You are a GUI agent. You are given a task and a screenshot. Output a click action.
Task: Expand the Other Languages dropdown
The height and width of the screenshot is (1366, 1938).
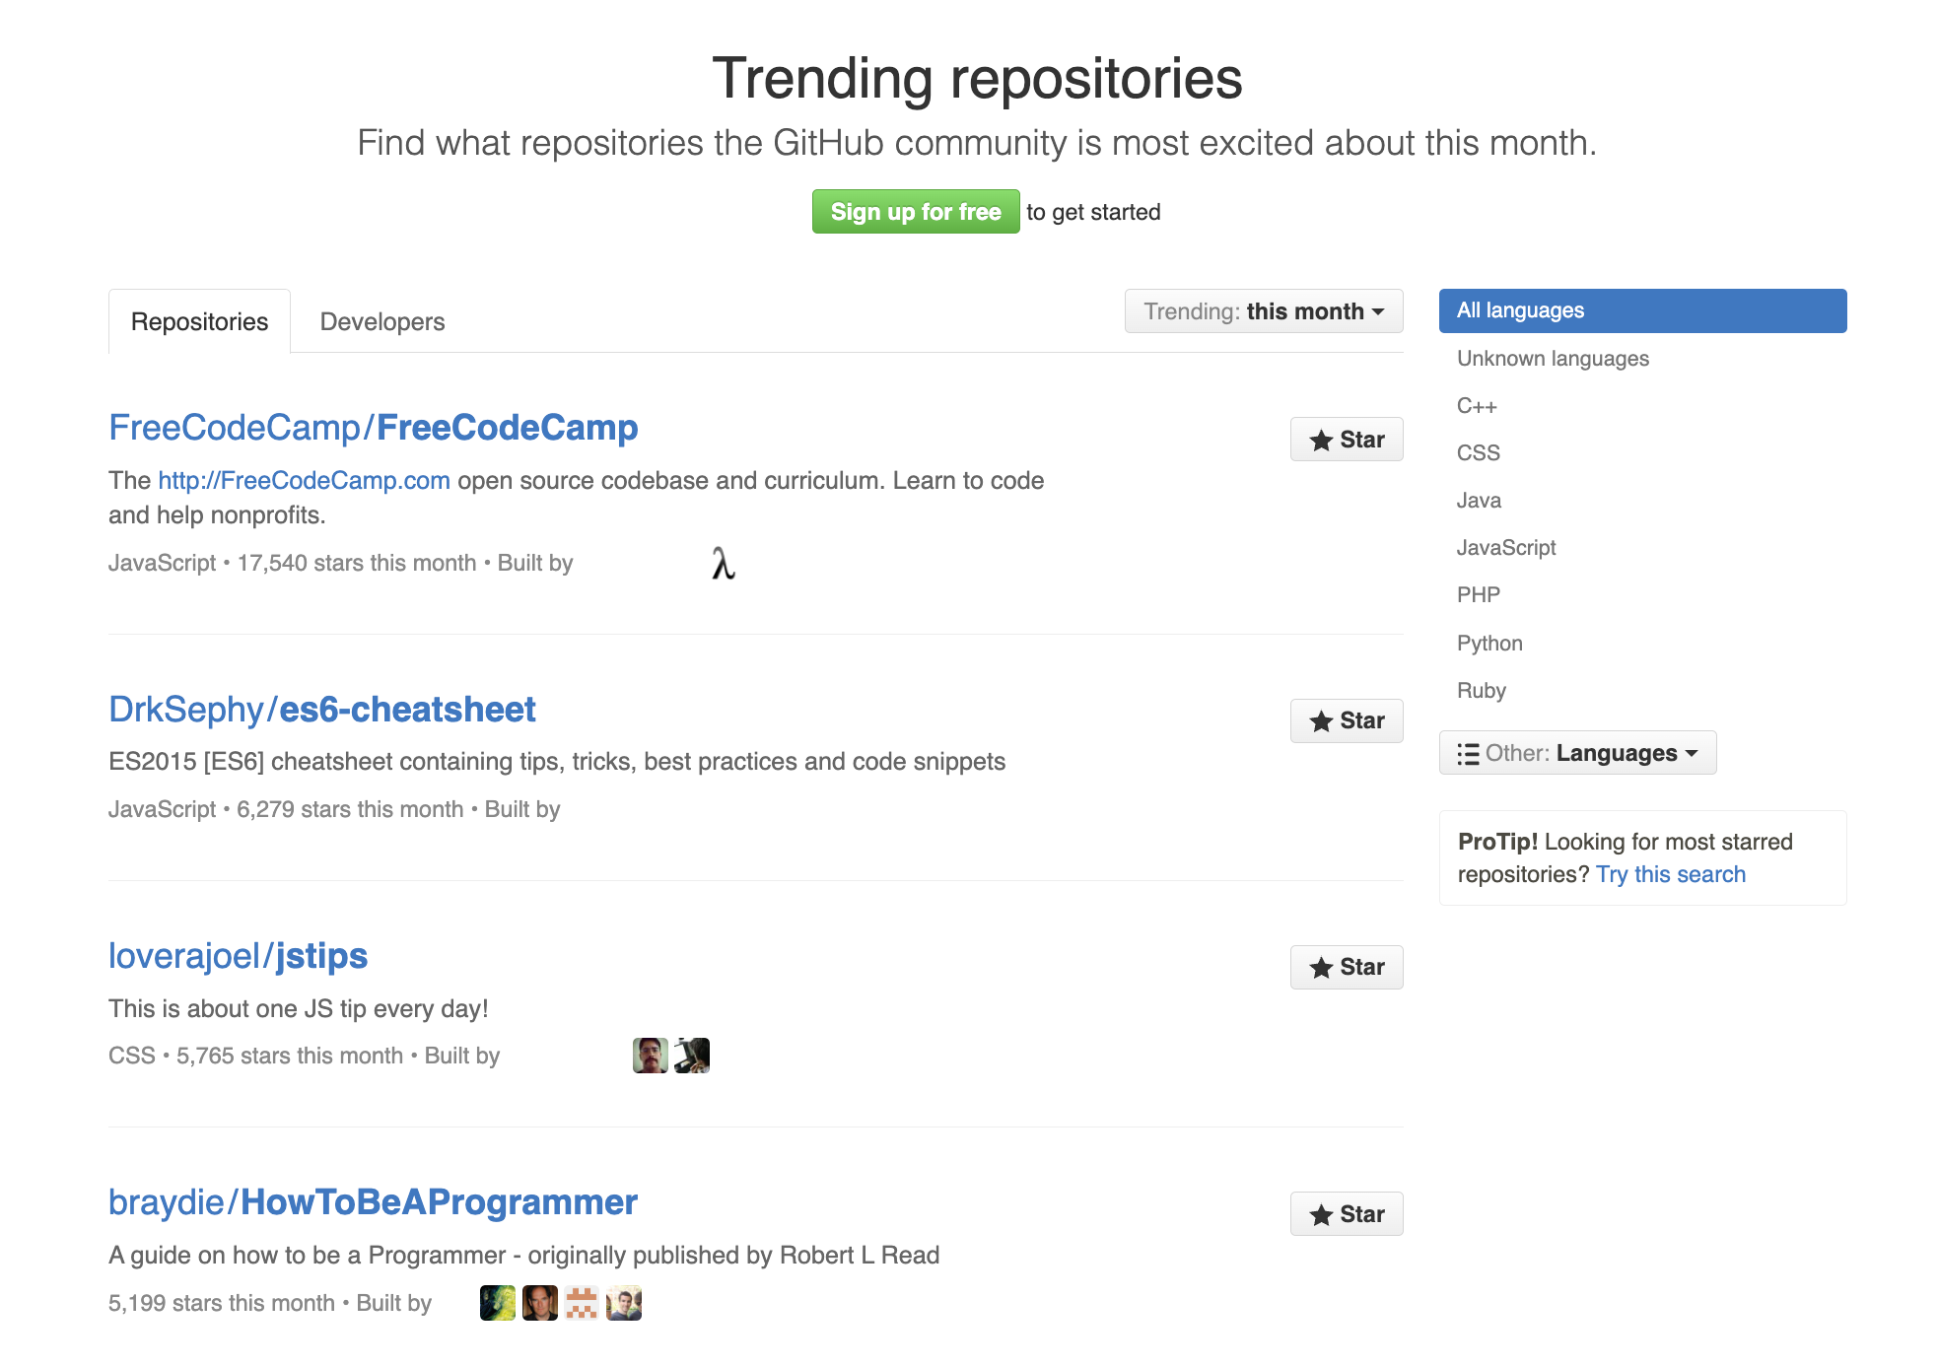[x=1577, y=753]
